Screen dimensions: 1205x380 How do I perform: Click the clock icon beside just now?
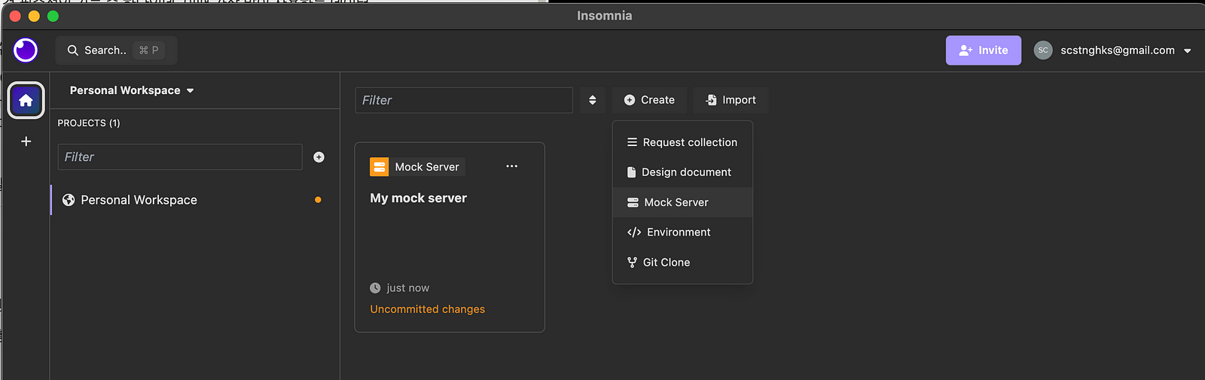[x=375, y=288]
